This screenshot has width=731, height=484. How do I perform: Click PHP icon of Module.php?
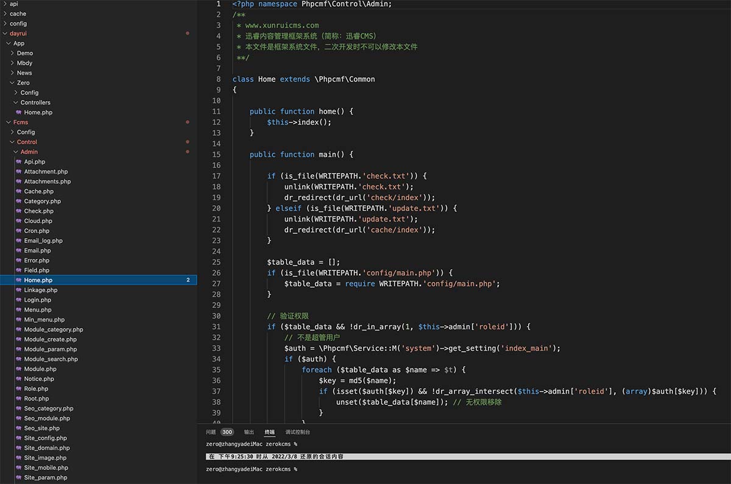pos(19,369)
